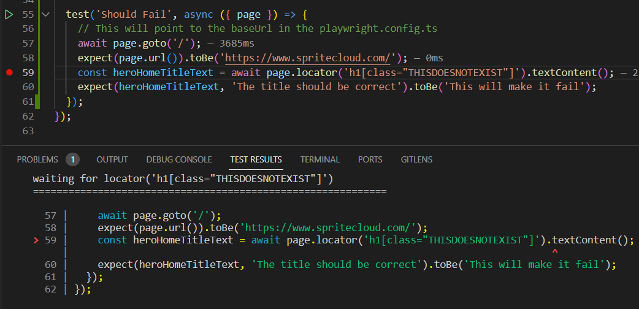
Task: Switch to the TERMINAL tab
Action: pos(320,159)
